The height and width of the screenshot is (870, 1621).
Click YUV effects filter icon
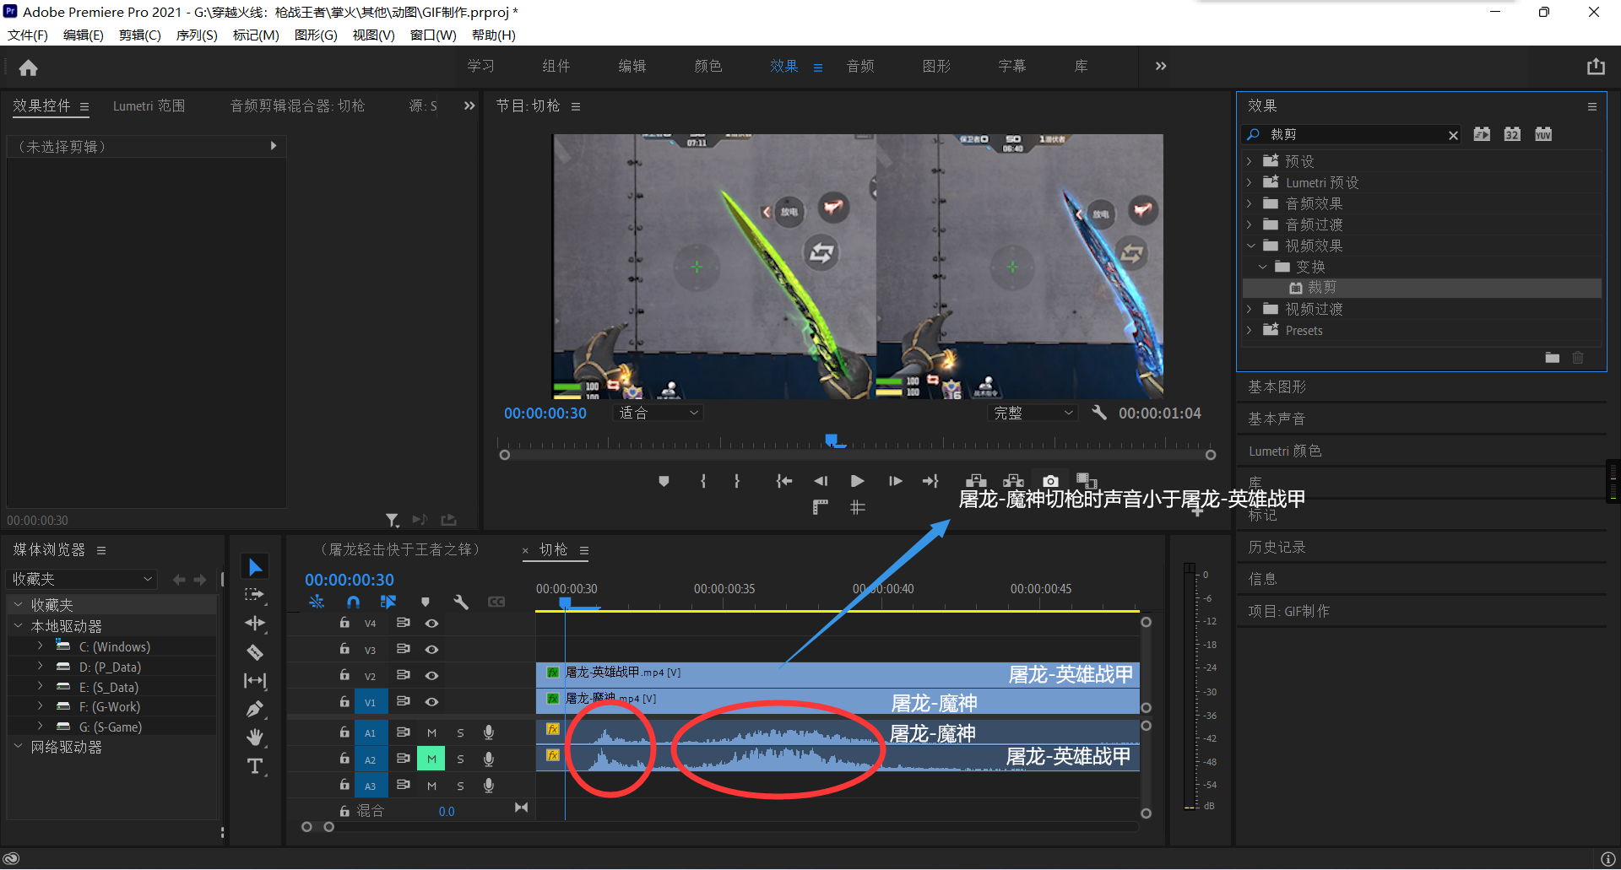click(1543, 134)
